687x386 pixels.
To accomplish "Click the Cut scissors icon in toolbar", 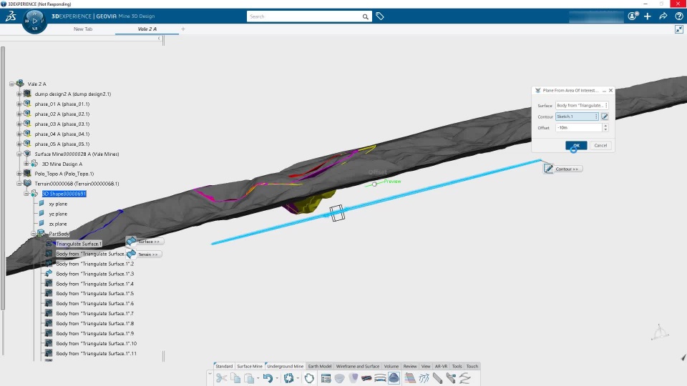I will click(x=221, y=378).
